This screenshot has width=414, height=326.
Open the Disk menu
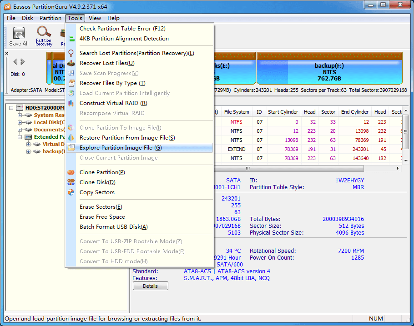[x=27, y=18]
